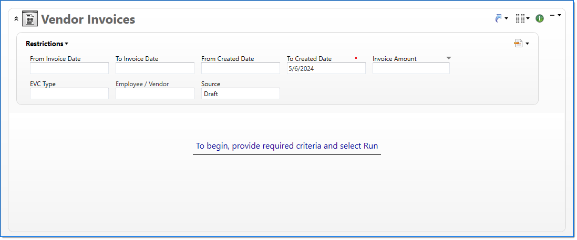Viewport: 577px width, 240px height.
Task: Click the Vendor Invoices report icon
Action: 30,19
